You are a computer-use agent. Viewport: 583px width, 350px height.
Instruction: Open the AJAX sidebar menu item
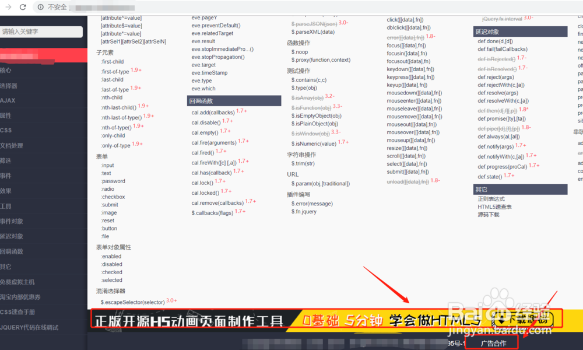click(8, 100)
